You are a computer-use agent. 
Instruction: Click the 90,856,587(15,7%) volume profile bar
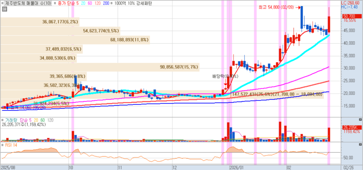[x=100, y=67]
